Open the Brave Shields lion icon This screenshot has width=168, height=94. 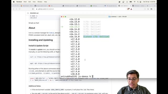point(128,9)
